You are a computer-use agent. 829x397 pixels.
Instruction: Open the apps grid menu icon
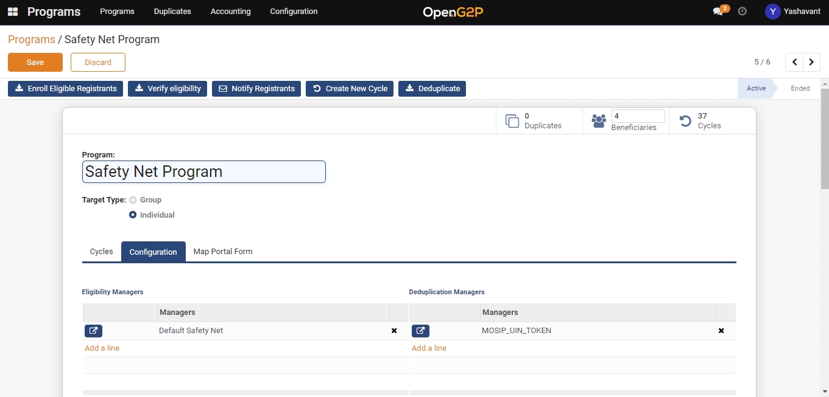[x=13, y=12]
